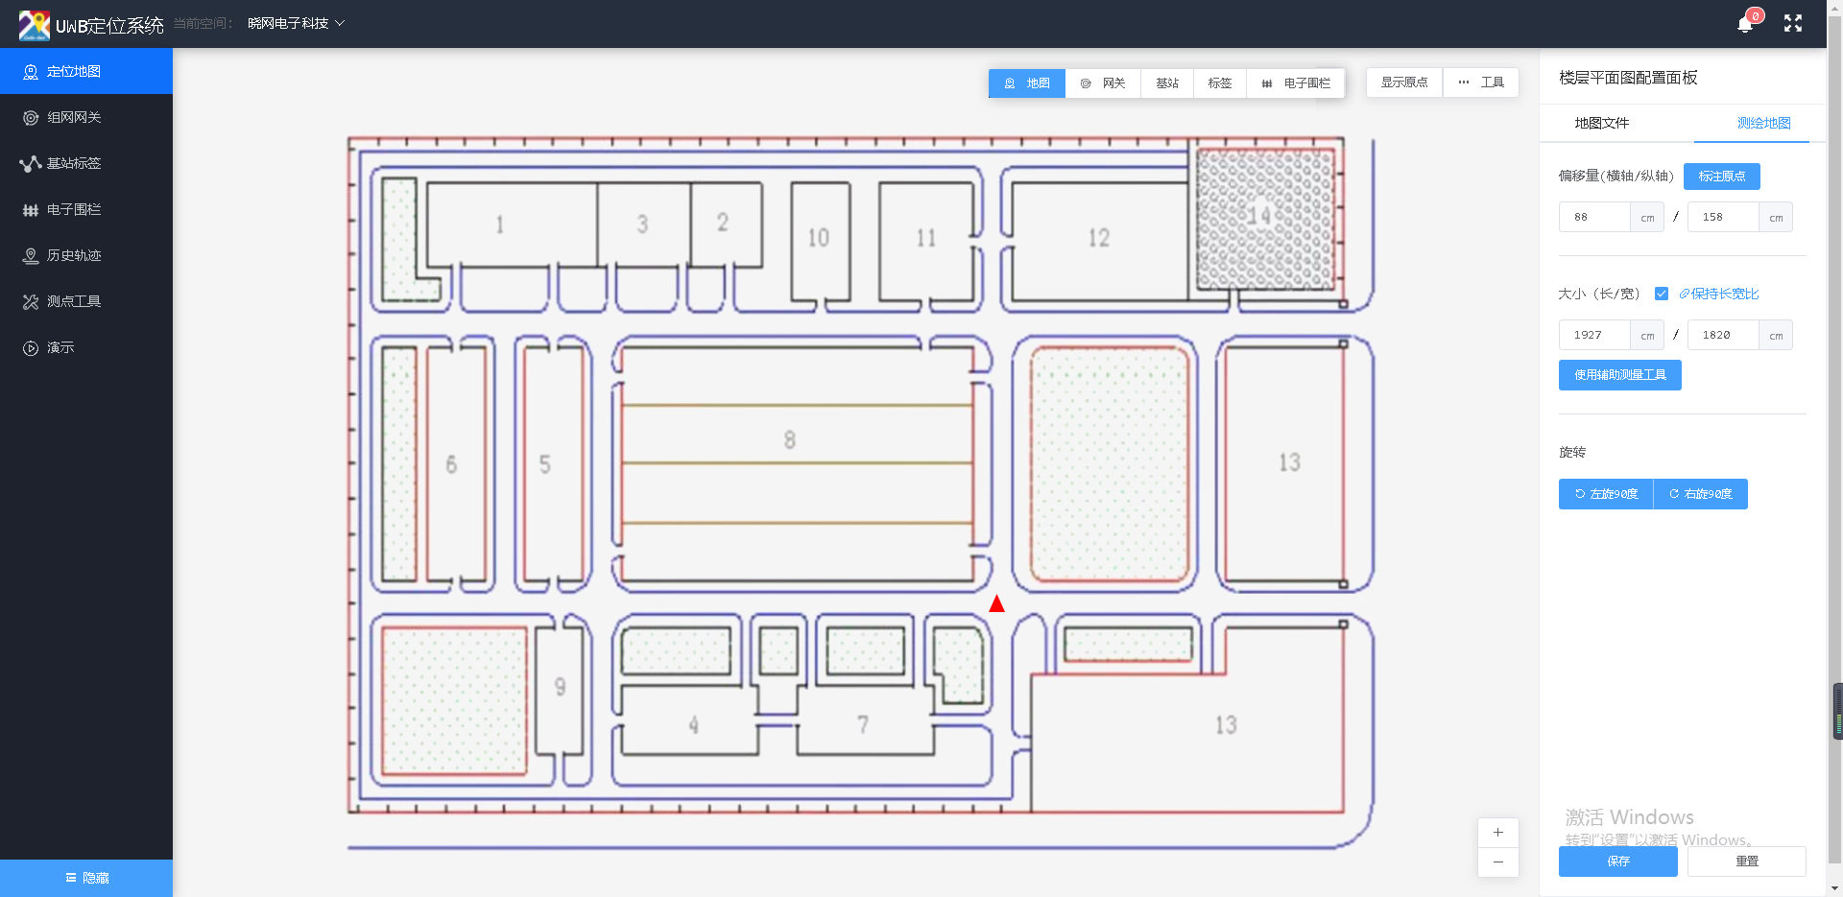Switch to the 地图文件 tab

(1601, 123)
